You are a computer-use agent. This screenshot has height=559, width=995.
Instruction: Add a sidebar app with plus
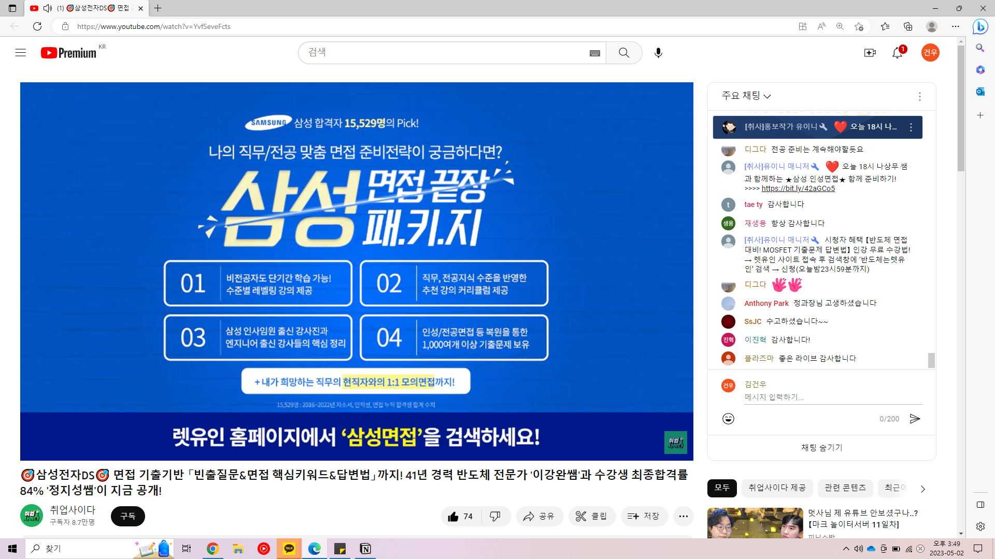(980, 115)
